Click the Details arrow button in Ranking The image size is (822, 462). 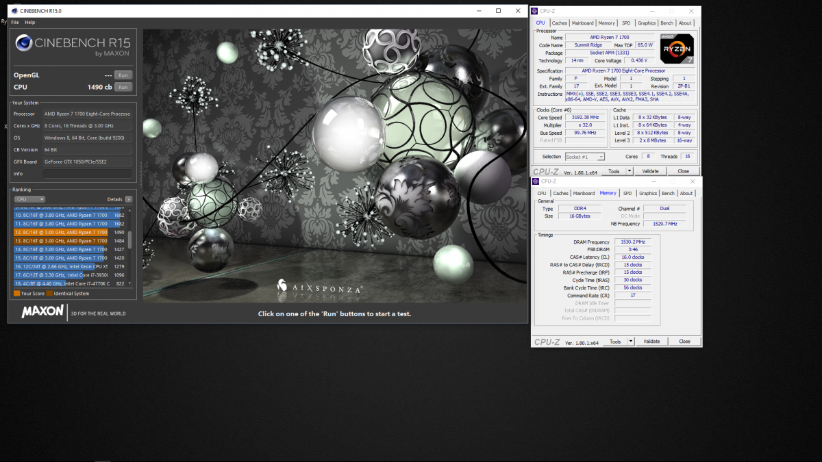coord(128,199)
